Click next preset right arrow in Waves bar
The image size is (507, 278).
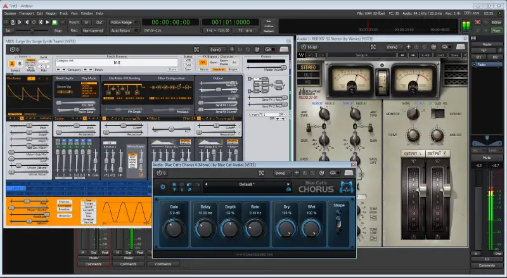[413, 55]
